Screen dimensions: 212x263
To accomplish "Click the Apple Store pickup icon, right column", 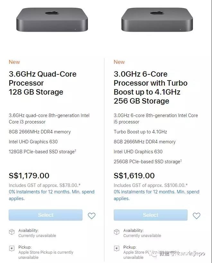I will click(x=117, y=249).
